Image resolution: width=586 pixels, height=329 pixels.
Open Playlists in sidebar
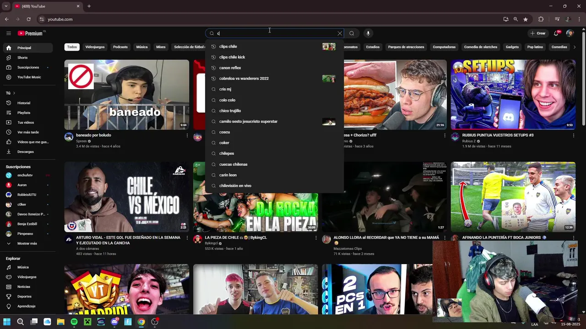click(x=27, y=113)
